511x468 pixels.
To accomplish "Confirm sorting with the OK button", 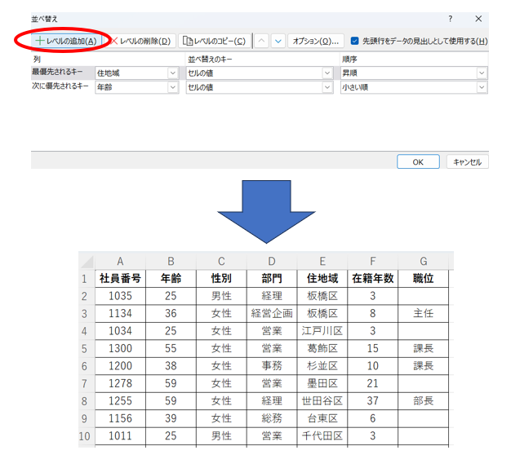I will (x=418, y=161).
